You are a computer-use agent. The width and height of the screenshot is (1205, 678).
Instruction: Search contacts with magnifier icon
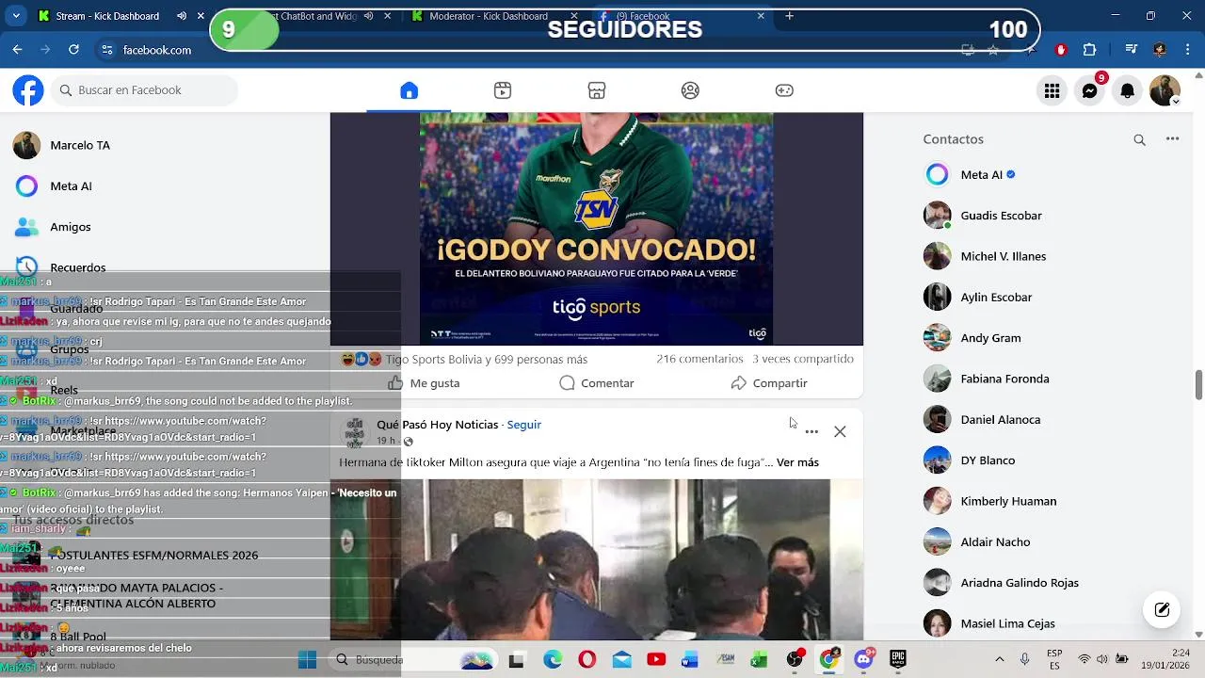coord(1139,139)
